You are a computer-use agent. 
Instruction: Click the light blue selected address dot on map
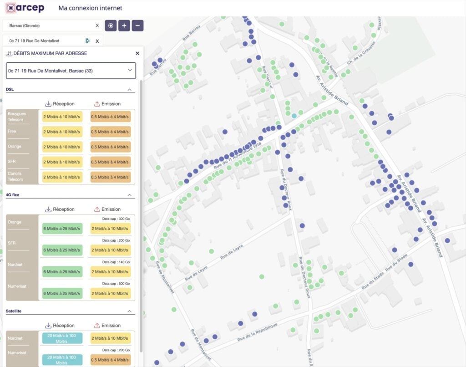[294, 116]
